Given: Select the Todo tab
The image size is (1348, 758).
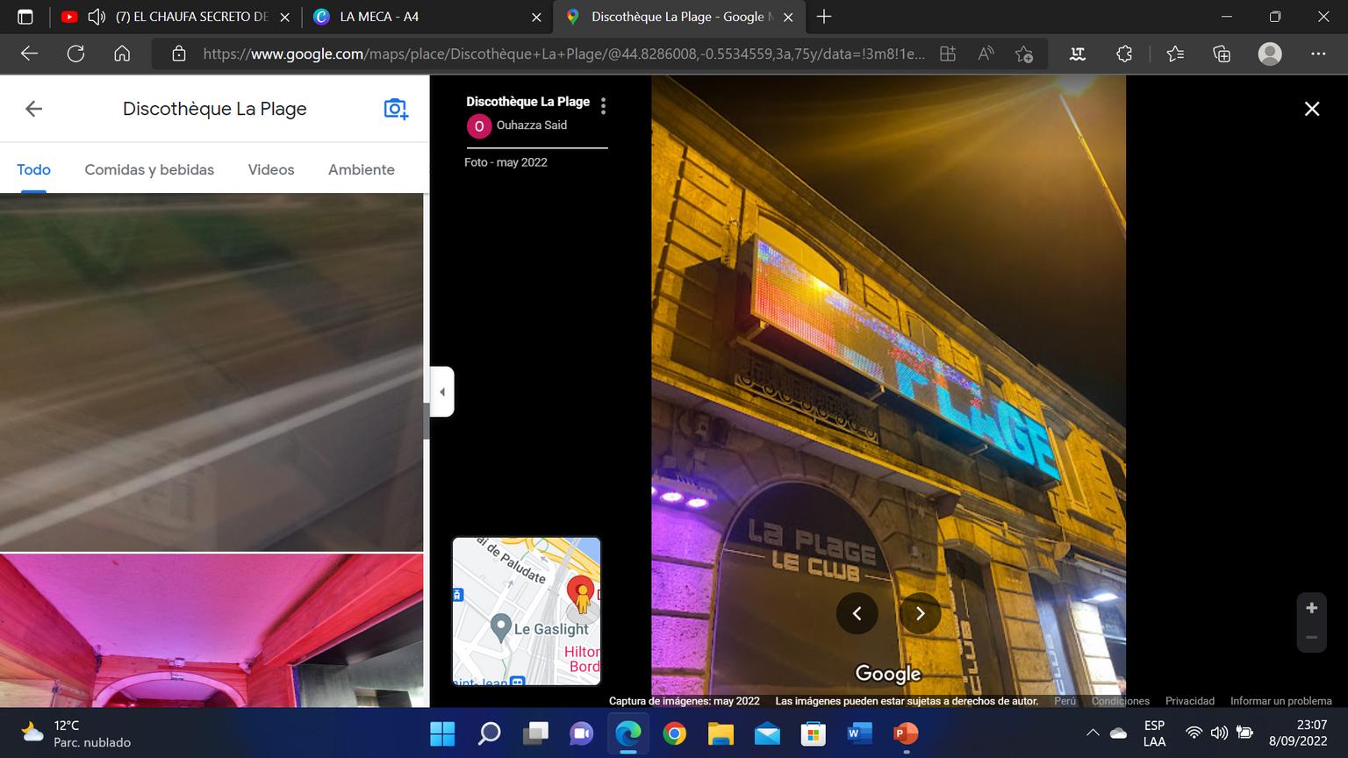Looking at the screenshot, I should (x=33, y=169).
